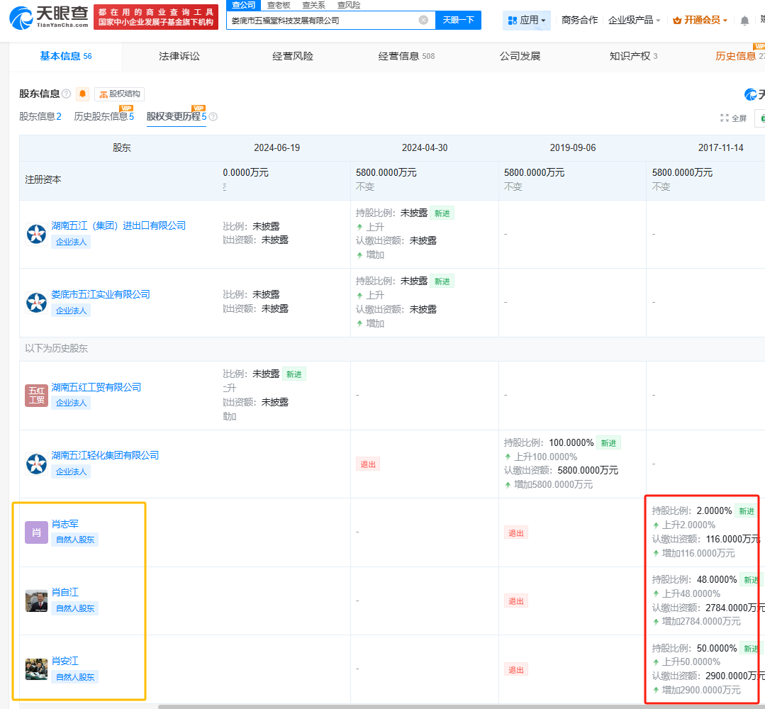Open 湖南五江轻化集团有限公司 company link
Screen dimensions: 765x709
106,455
